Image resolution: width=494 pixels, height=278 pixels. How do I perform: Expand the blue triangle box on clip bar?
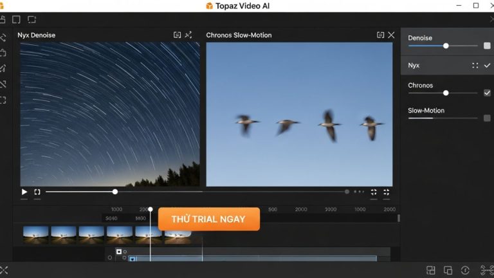pyautogui.click(x=133, y=259)
